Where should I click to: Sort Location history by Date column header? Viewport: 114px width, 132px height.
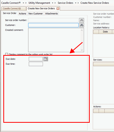pyautogui.click(x=105, y=32)
